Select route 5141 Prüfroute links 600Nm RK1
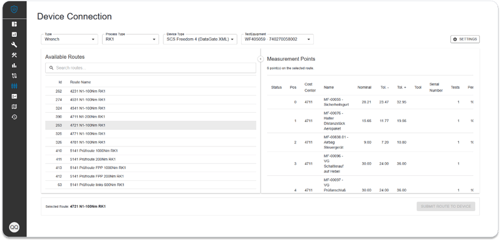This screenshot has width=501, height=241. pyautogui.click(x=150, y=185)
